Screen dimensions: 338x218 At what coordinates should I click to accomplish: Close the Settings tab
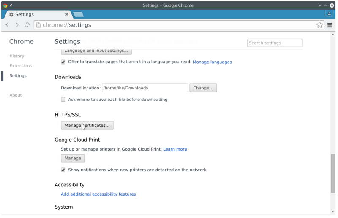click(66, 14)
